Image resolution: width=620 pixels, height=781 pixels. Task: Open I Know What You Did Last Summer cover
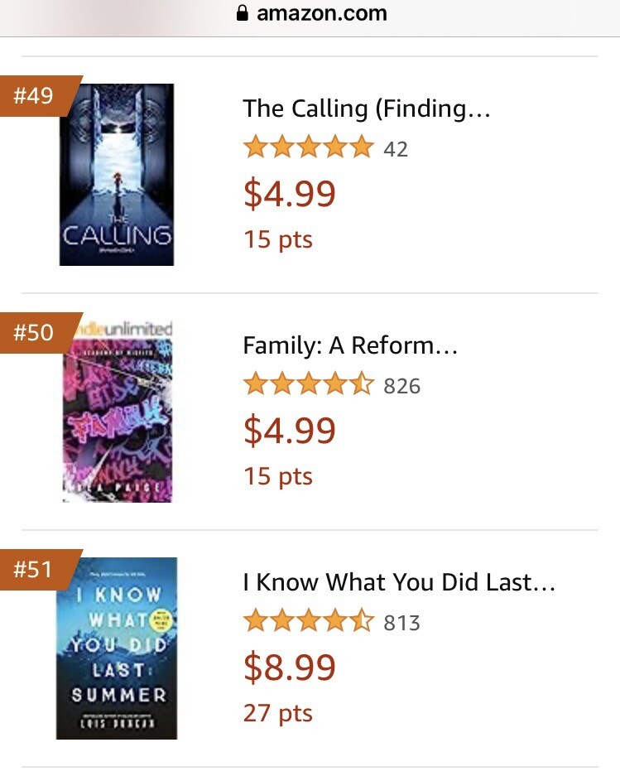point(117,648)
